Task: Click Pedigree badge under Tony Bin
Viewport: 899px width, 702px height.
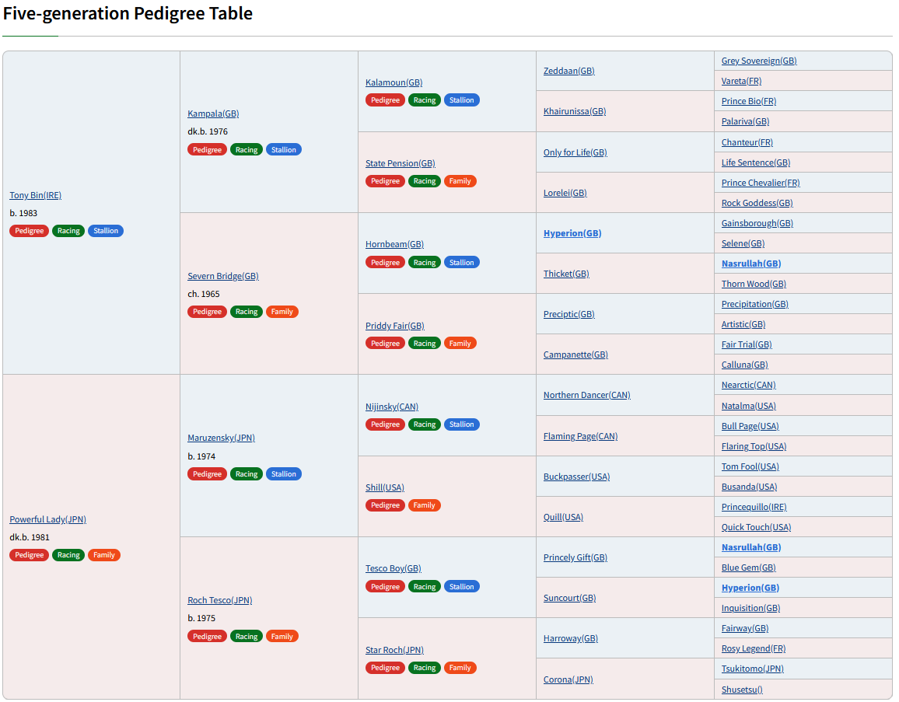Action: (x=30, y=231)
